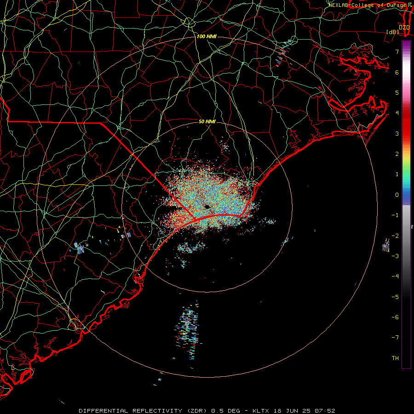Click the "4" value on the dB scale
This screenshot has height=414, width=414.
(x=397, y=113)
